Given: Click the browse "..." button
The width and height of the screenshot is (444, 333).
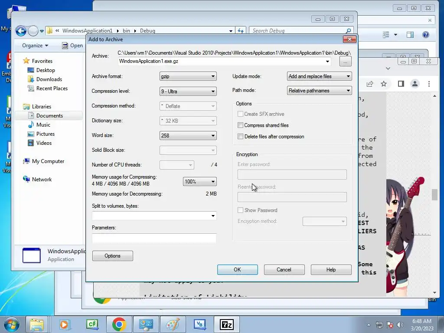Looking at the screenshot, I should (x=345, y=62).
